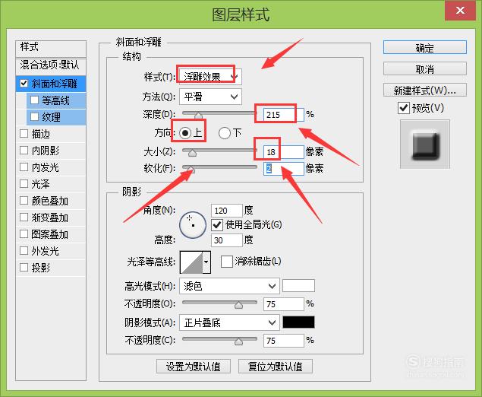Click the 软化 value field
Image resolution: width=482 pixels, height=397 pixels.
[x=284, y=169]
